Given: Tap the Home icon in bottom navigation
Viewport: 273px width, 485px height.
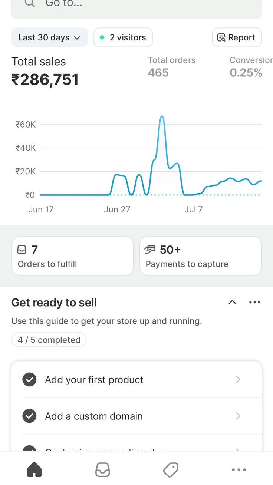Looking at the screenshot, I should click(x=34, y=470).
